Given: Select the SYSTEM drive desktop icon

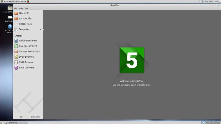Looking at the screenshot, I should tap(10, 17).
